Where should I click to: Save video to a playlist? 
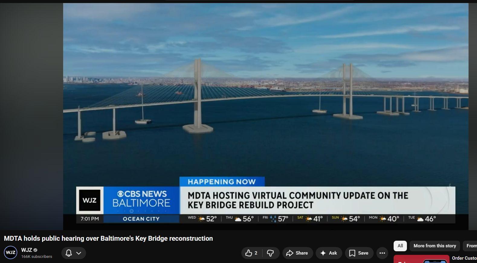pos(359,253)
